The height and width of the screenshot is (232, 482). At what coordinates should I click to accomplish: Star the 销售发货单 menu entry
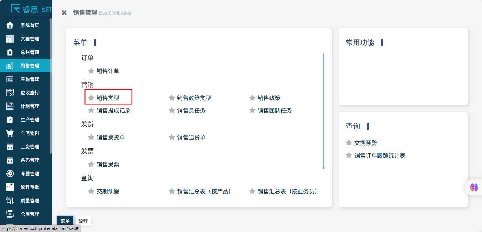(x=91, y=137)
